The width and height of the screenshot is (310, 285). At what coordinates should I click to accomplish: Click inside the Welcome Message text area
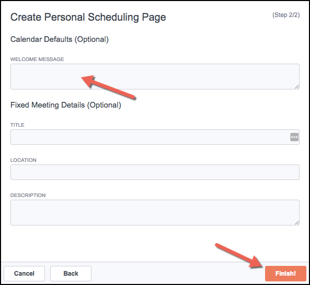point(155,77)
